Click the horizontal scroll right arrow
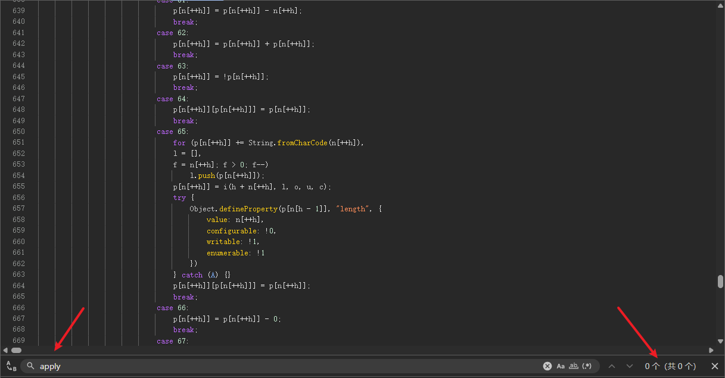The image size is (725, 378). (x=711, y=350)
